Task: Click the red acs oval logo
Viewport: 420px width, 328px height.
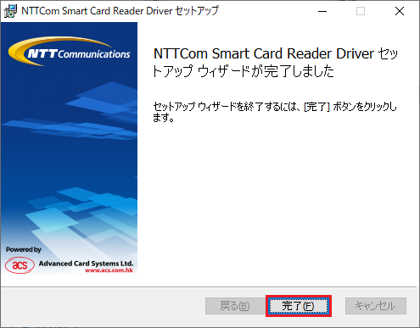Action: pos(20,265)
